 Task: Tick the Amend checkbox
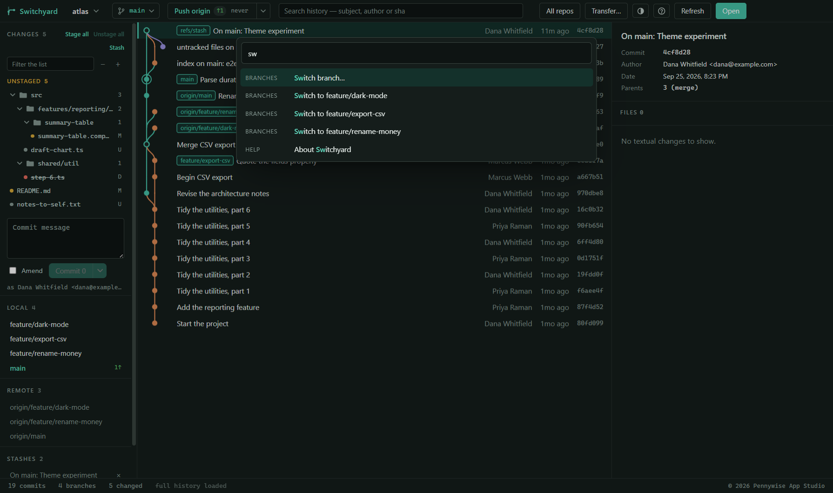coord(13,271)
